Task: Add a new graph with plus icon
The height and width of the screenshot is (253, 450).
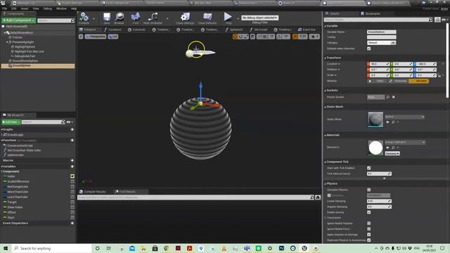Action: (72, 129)
